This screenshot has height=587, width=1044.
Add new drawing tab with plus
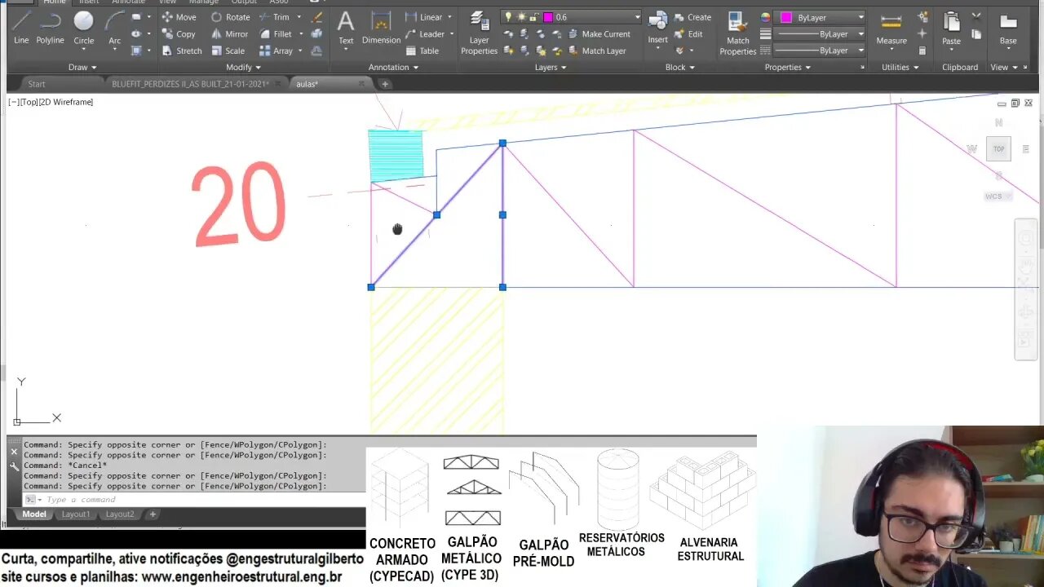point(385,84)
